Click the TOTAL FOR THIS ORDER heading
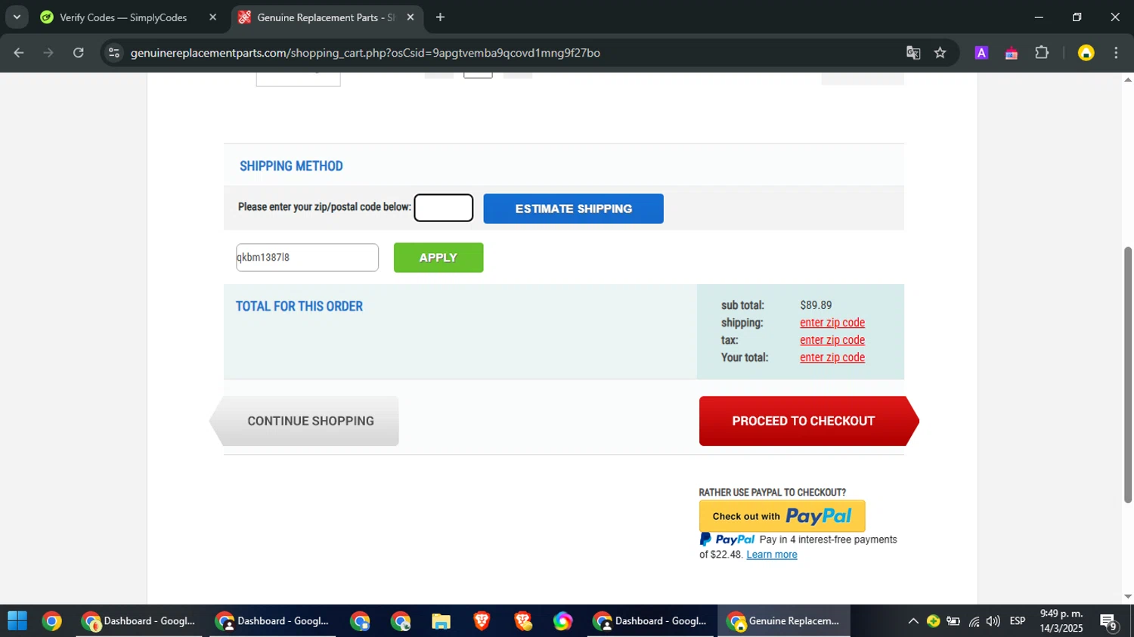 pyautogui.click(x=299, y=306)
